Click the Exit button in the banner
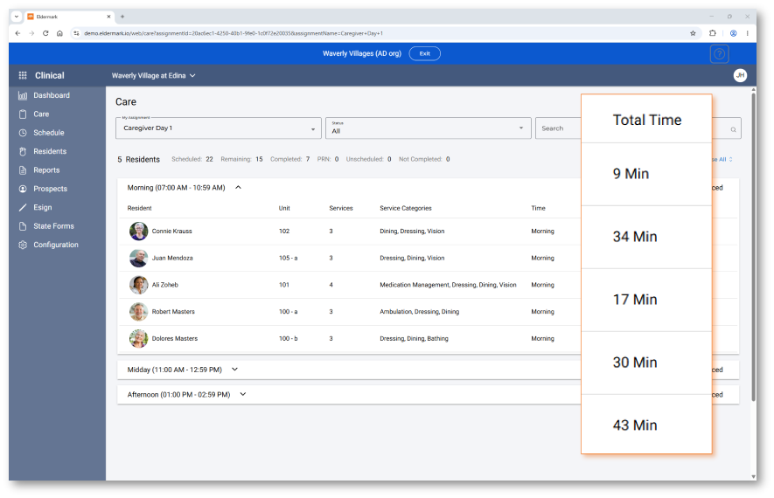The width and height of the screenshot is (774, 498). click(424, 53)
